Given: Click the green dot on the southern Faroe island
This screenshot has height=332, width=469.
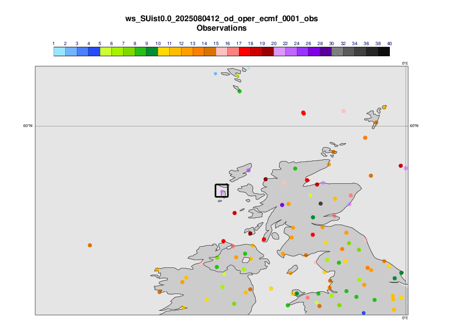Looking at the screenshot, I should (x=240, y=91).
